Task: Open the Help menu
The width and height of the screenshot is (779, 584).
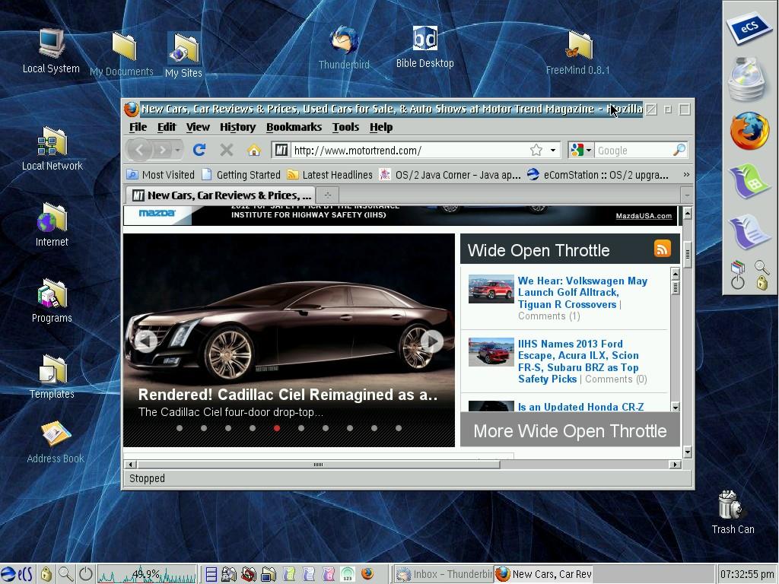Action: coord(381,127)
